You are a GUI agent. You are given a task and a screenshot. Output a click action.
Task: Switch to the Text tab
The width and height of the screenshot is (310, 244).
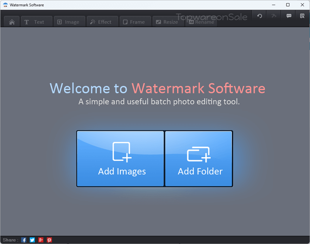[36, 22]
